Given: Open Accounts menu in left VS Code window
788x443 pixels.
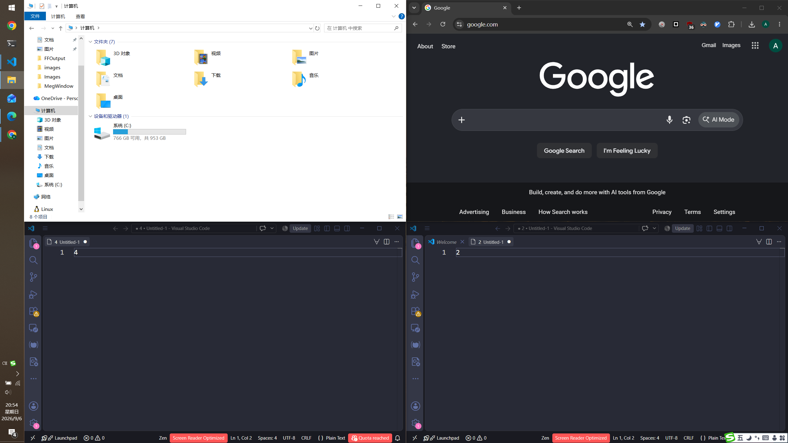Looking at the screenshot, I should point(33,406).
